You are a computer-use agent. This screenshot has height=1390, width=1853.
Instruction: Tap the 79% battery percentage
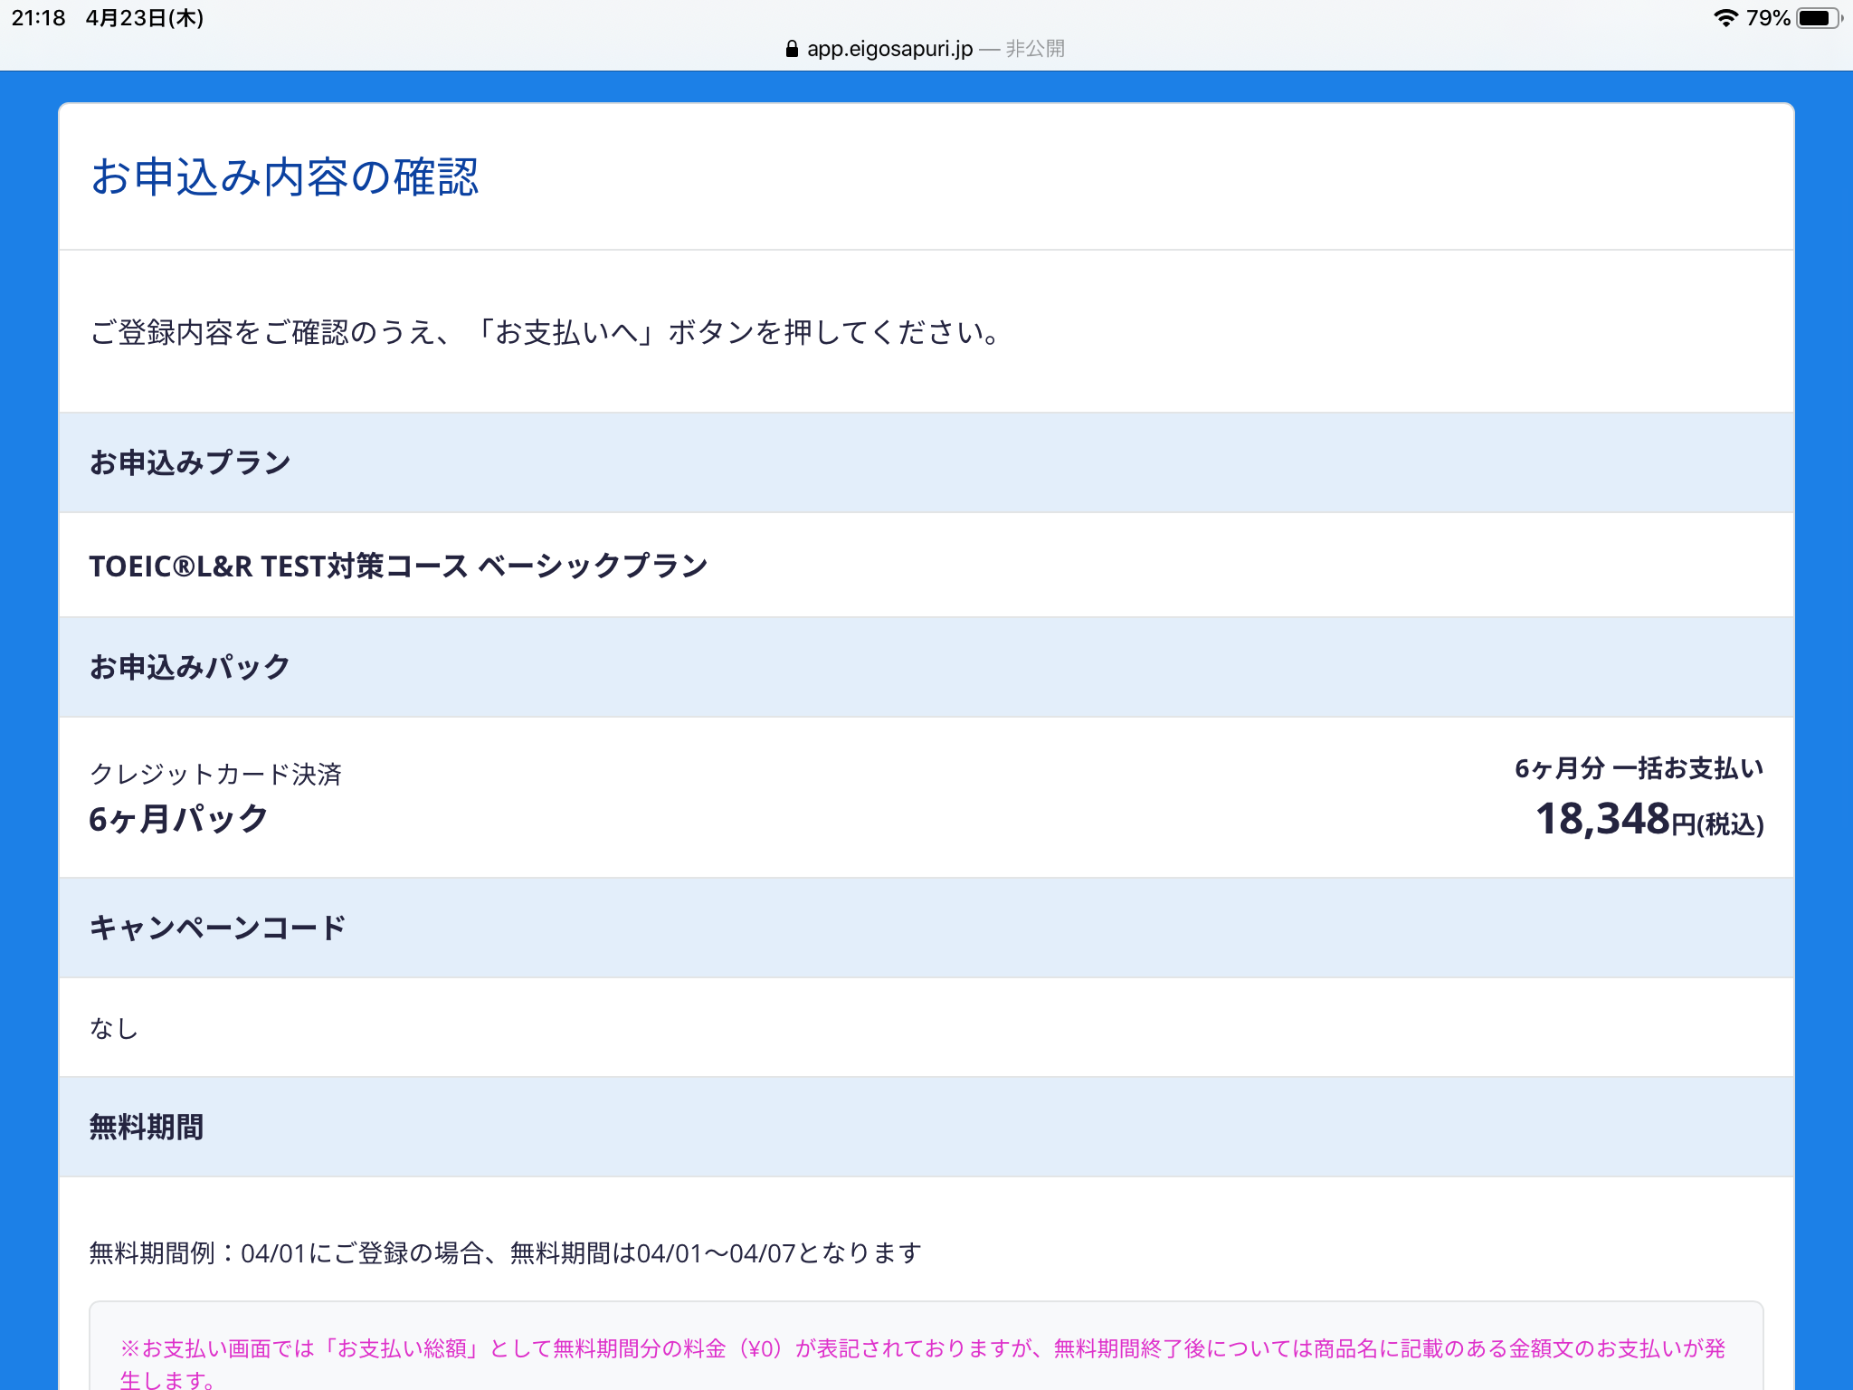1768,18
